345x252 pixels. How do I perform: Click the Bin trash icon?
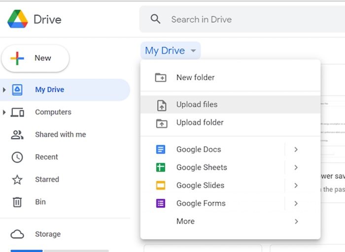(17, 202)
